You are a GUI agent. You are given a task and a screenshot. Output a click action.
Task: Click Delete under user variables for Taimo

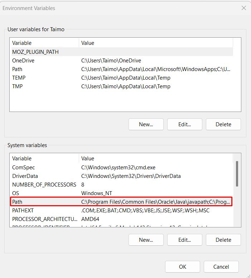pyautogui.click(x=223, y=124)
